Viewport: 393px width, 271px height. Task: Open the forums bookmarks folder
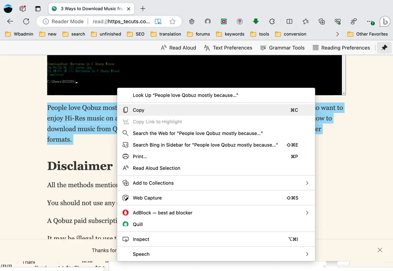click(x=198, y=34)
